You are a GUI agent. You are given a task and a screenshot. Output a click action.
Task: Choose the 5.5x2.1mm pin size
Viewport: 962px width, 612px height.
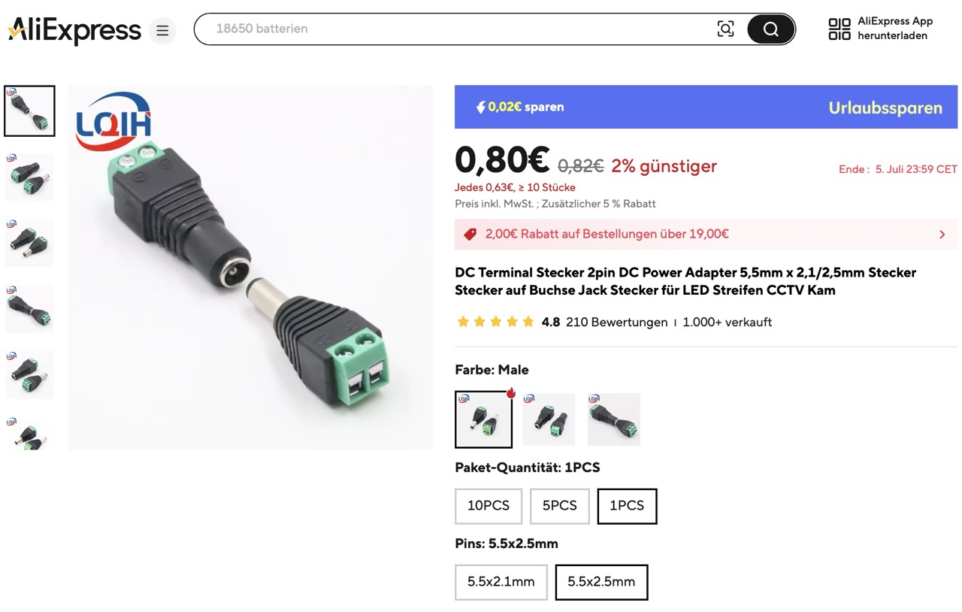coord(501,582)
